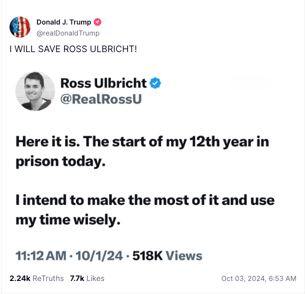Screen dimensions: 305x294
Task: View the 7.7k Likes list
Action: 87,278
